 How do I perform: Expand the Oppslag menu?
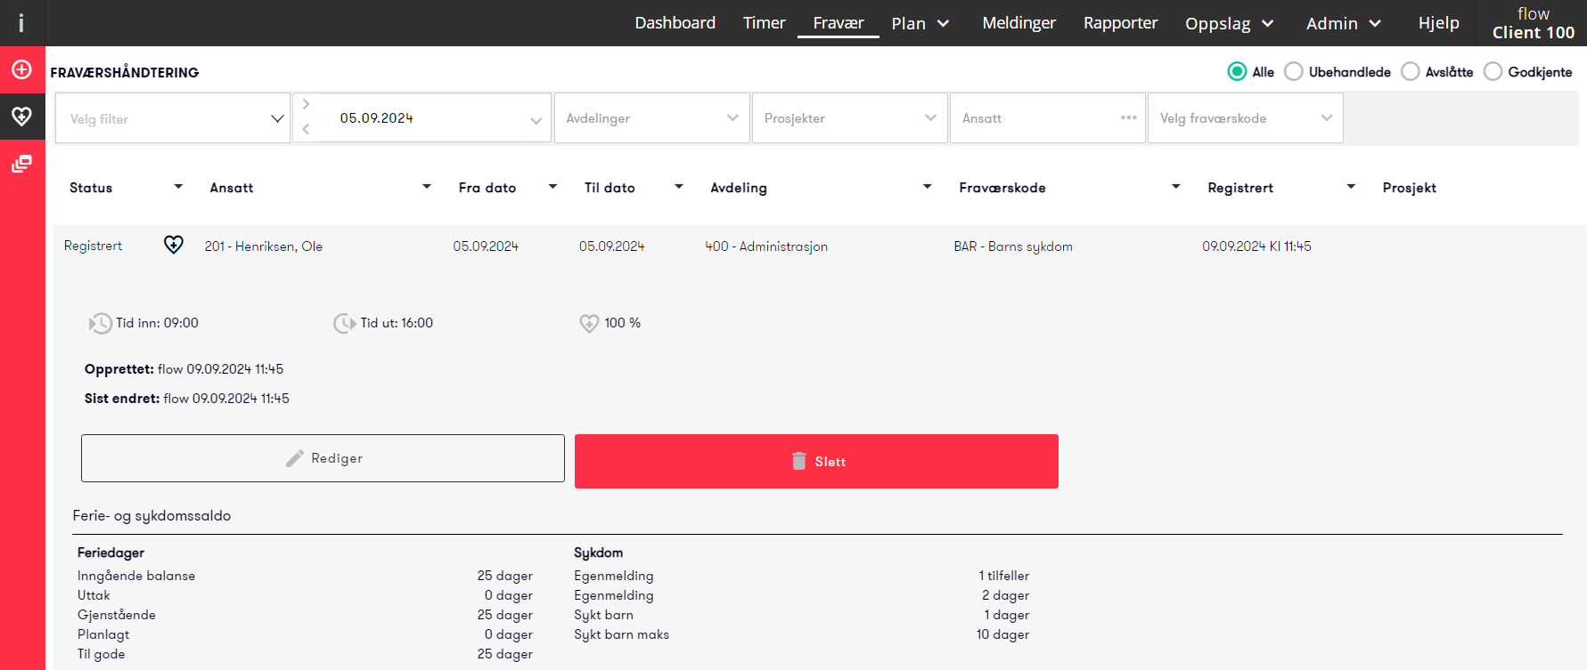coord(1230,23)
